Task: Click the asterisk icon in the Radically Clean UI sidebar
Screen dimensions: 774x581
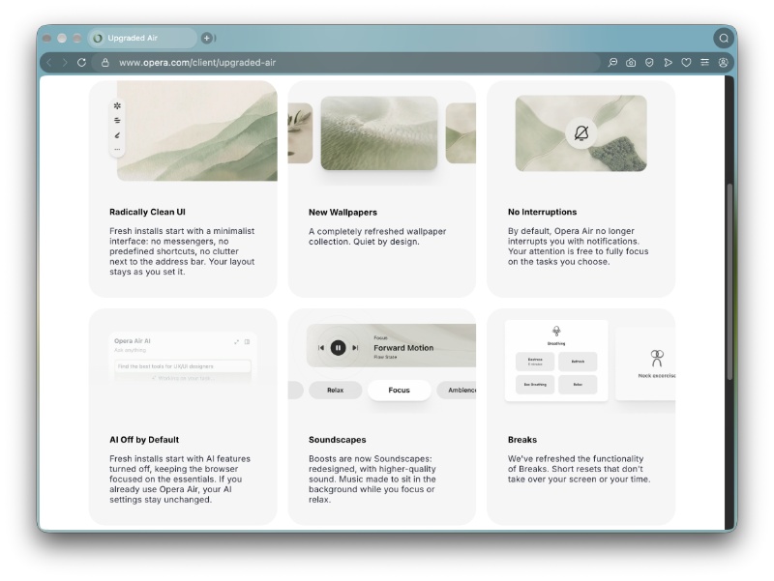Action: tap(117, 105)
